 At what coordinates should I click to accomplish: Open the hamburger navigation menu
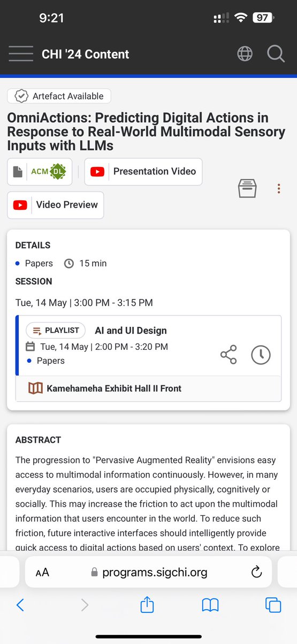pyautogui.click(x=21, y=54)
